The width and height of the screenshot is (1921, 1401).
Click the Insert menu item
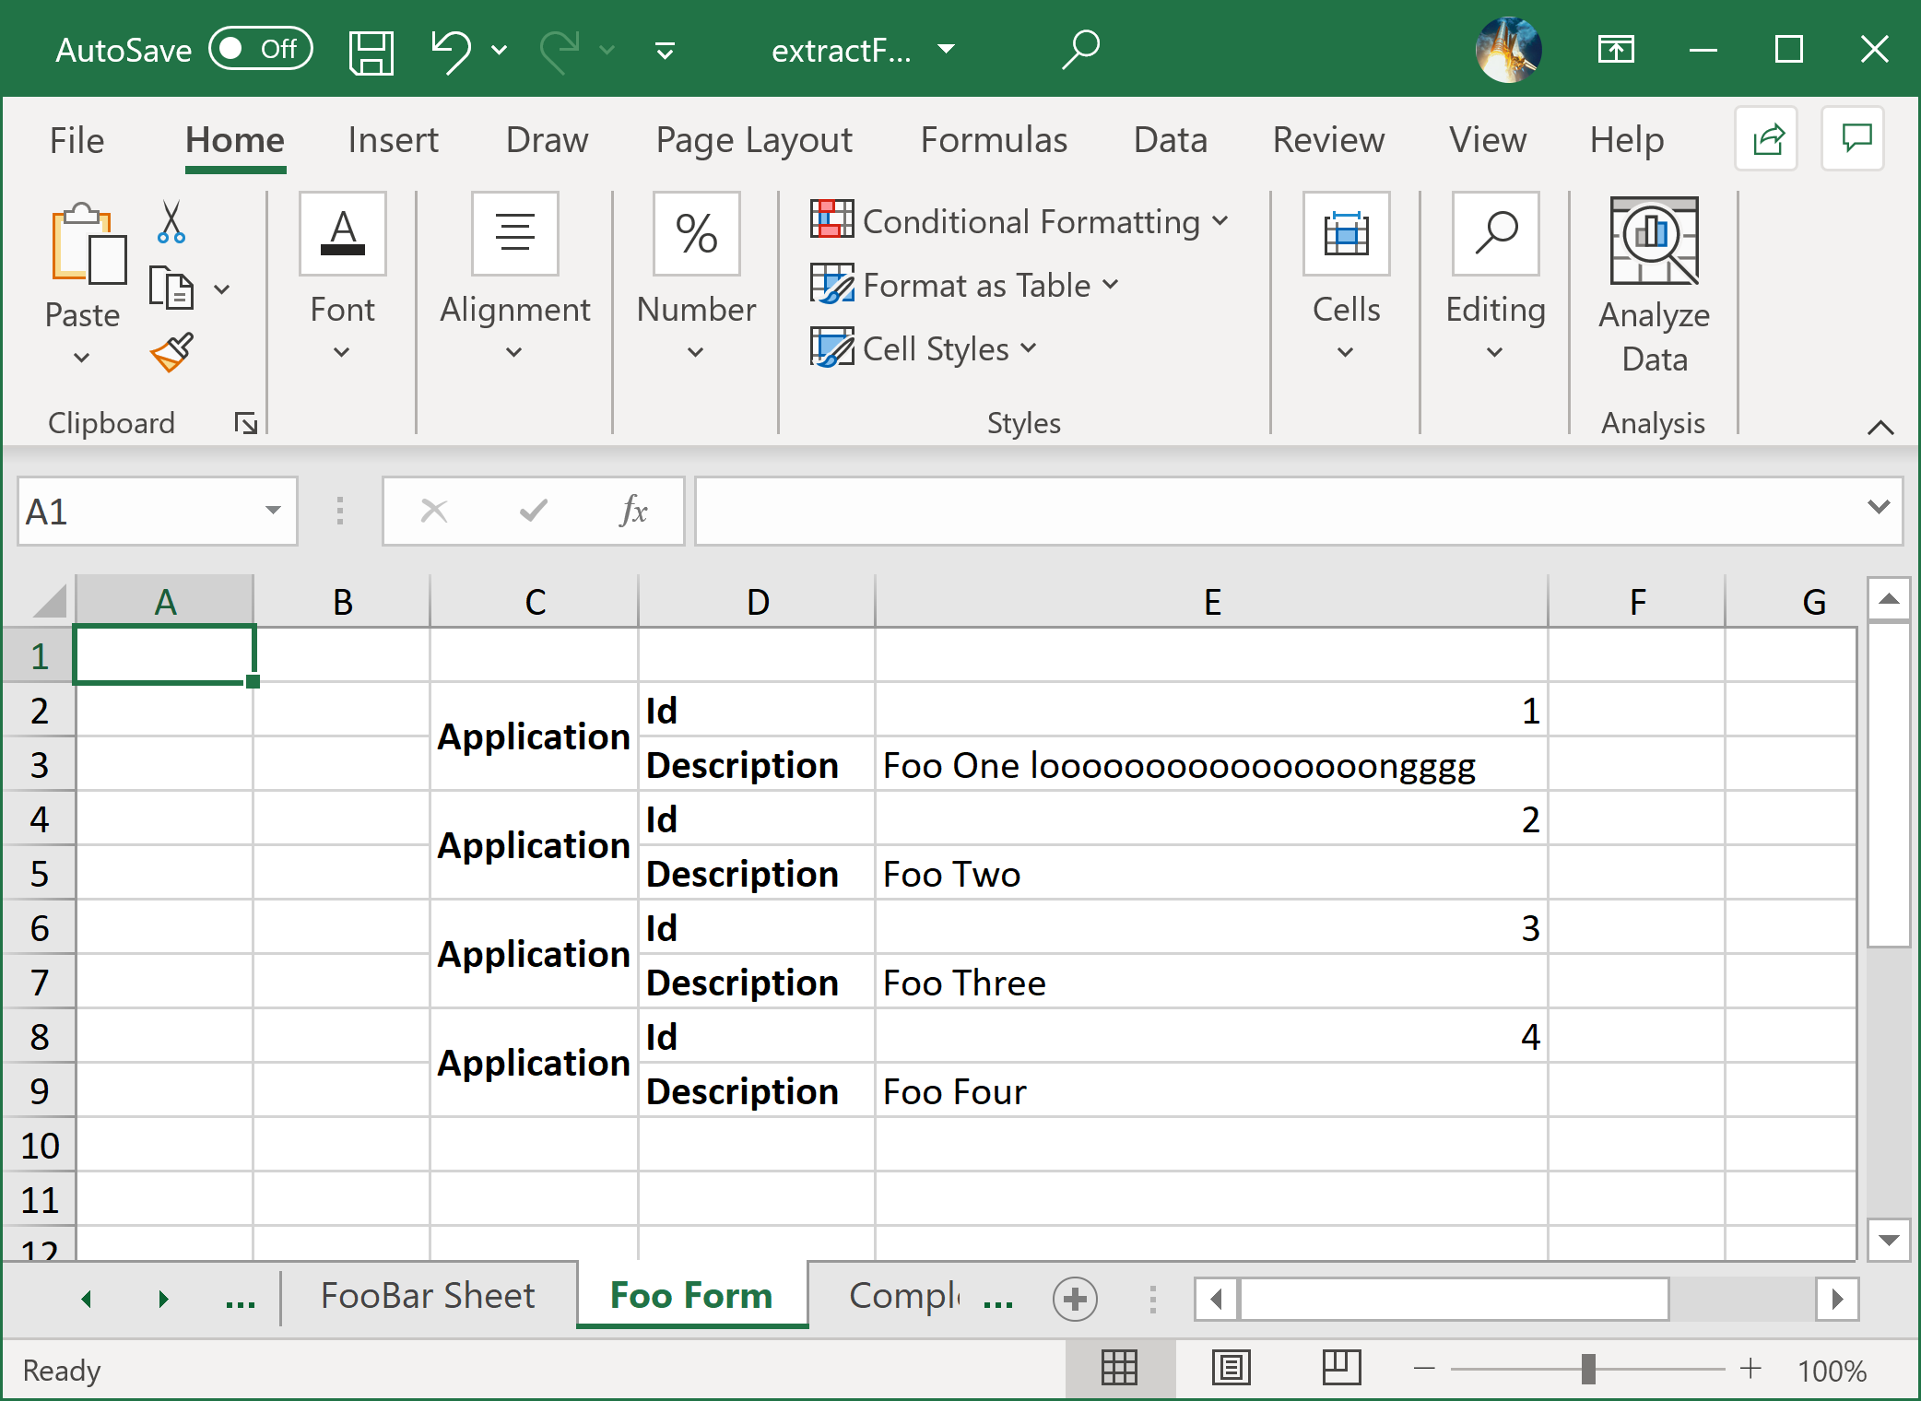pyautogui.click(x=394, y=137)
